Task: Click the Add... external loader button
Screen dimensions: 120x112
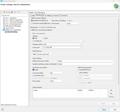Action: (112, 90)
